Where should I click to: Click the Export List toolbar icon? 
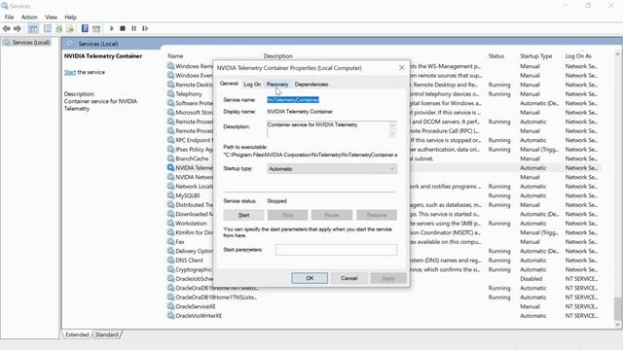(70, 28)
